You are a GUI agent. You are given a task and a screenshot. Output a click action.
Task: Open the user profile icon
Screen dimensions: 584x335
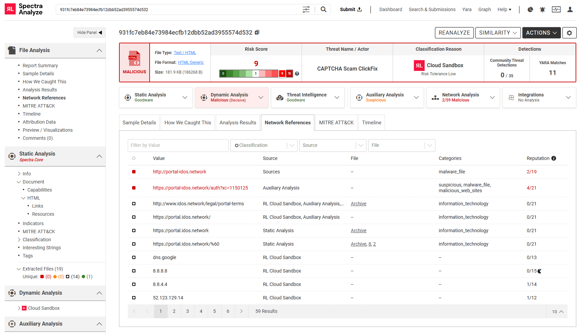point(570,9)
